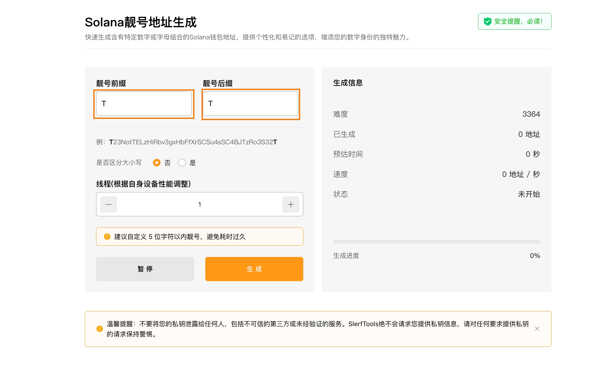The height and width of the screenshot is (373, 609).
Task: Click the warning icon in 温馨提醒 banner
Action: tap(100, 329)
